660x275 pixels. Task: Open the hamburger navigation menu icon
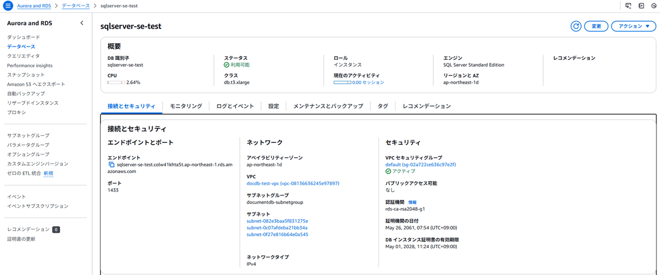(x=8, y=6)
